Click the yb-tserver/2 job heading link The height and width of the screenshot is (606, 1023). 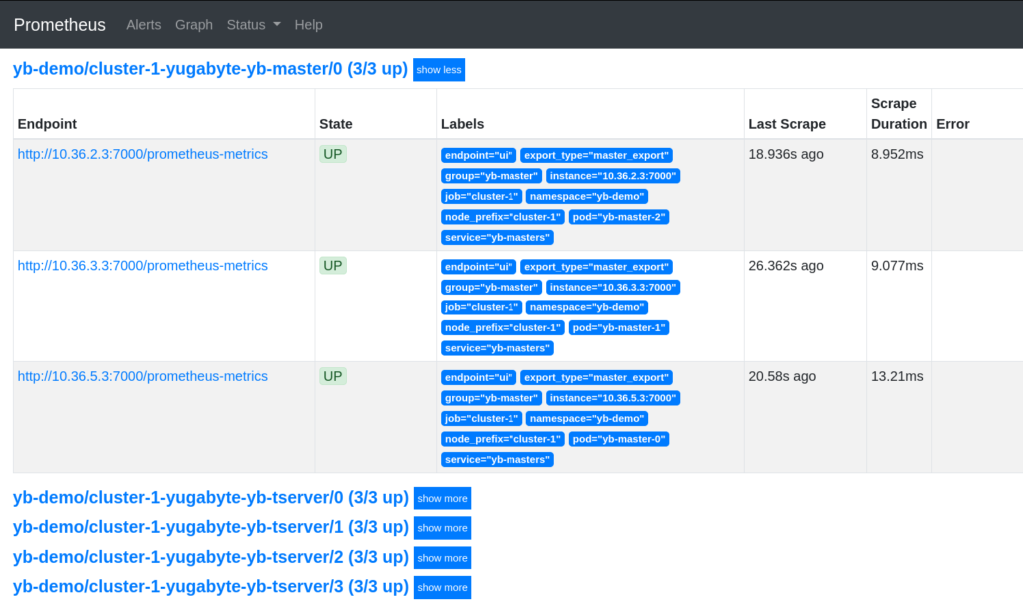point(210,557)
